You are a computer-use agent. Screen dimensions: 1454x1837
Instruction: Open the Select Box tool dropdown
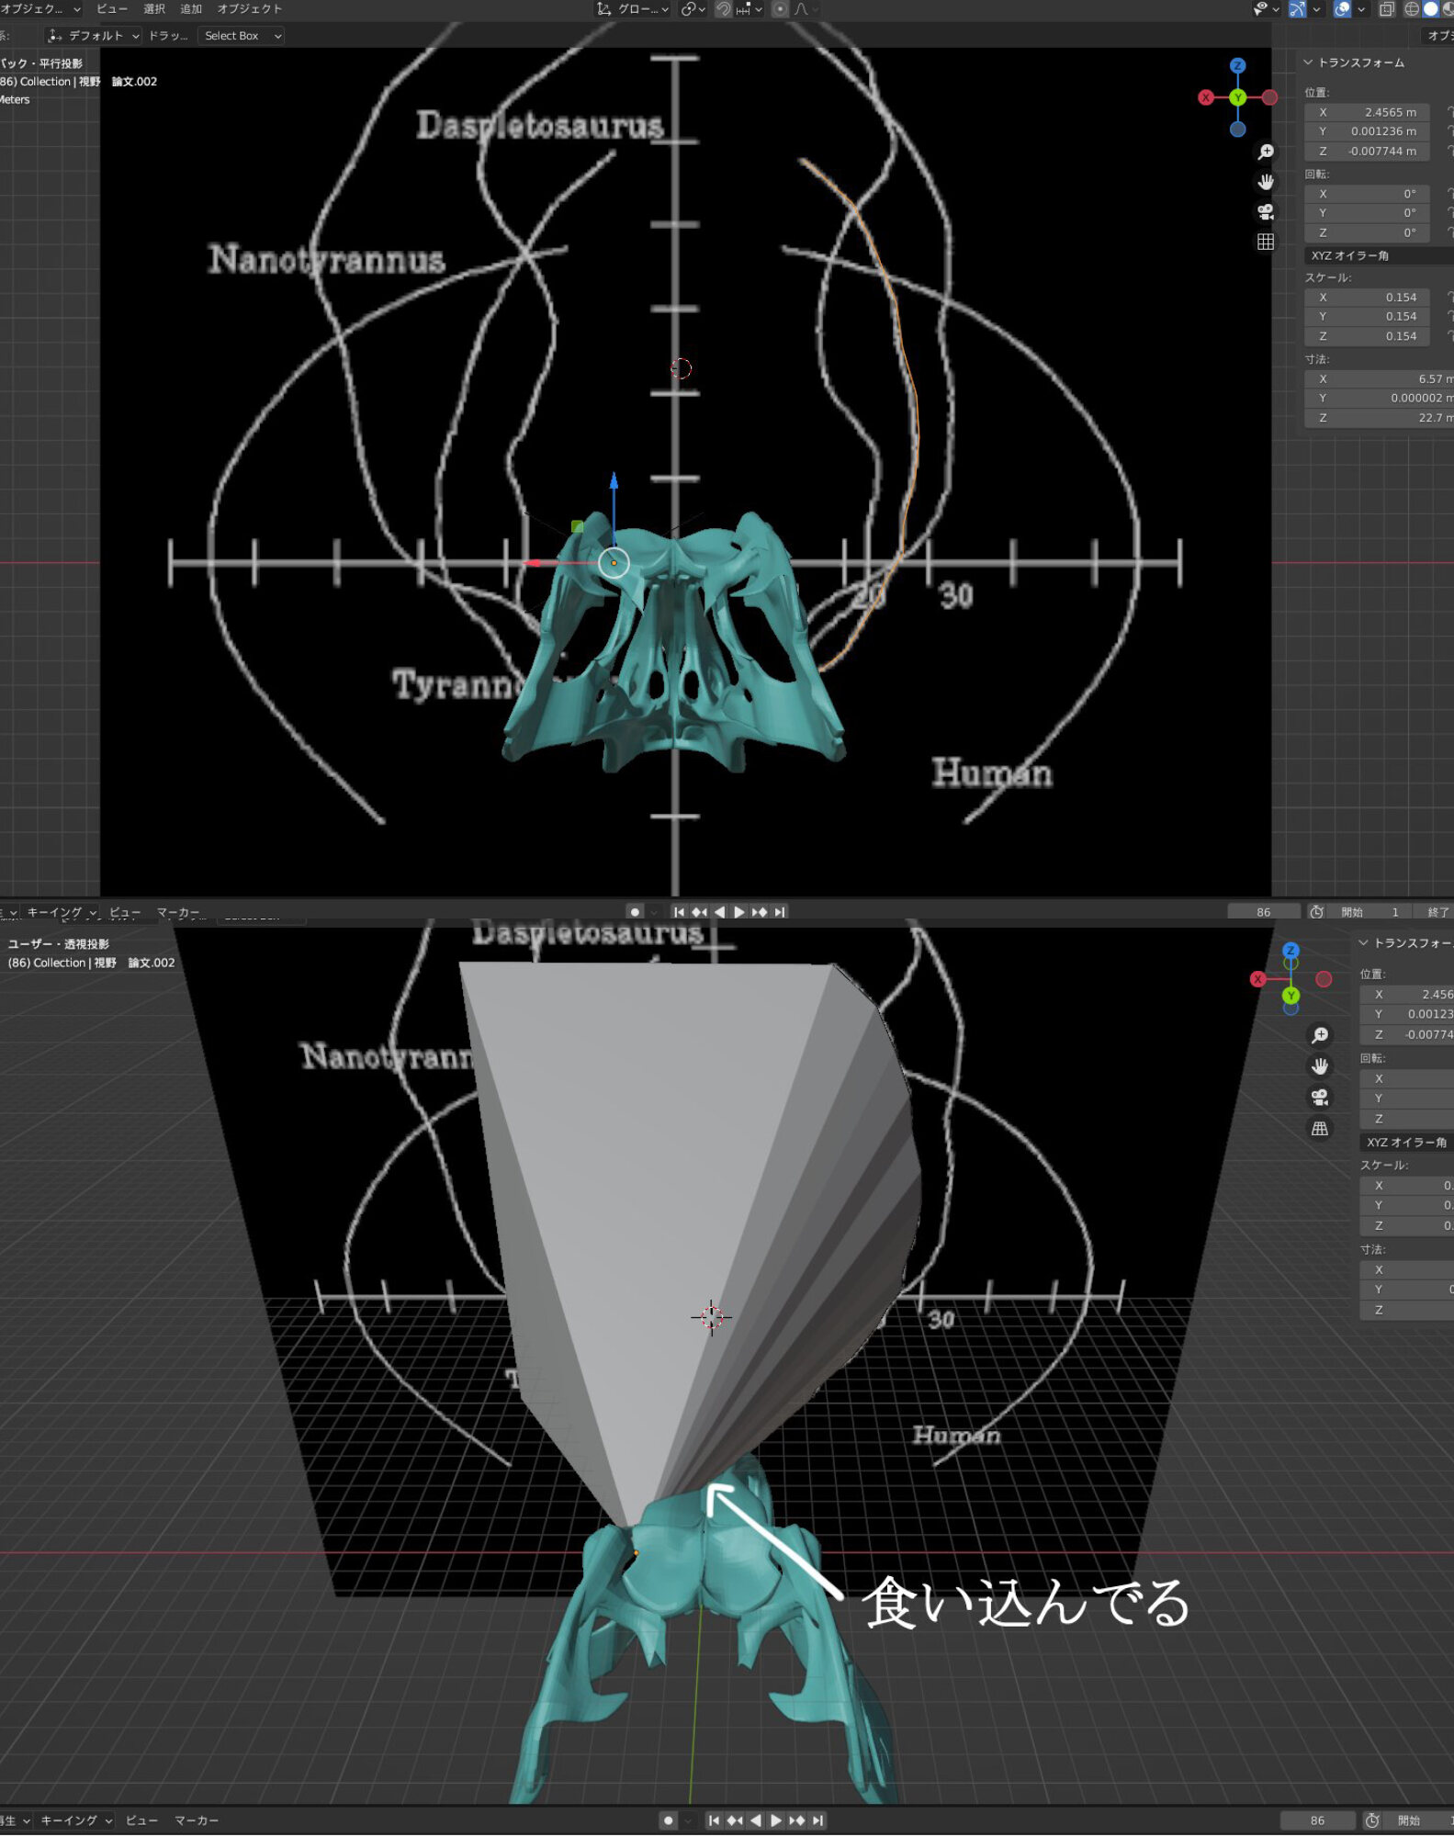coord(242,36)
